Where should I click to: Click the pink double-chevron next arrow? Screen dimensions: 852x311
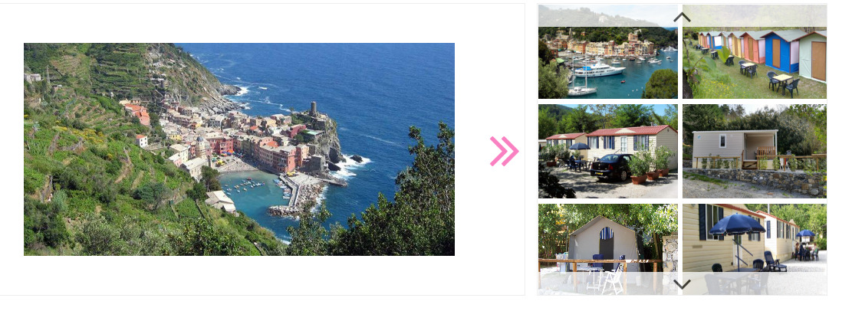[505, 151]
